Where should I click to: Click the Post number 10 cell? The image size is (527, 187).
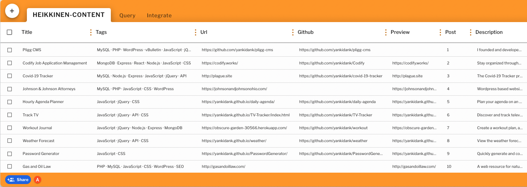[449, 167]
